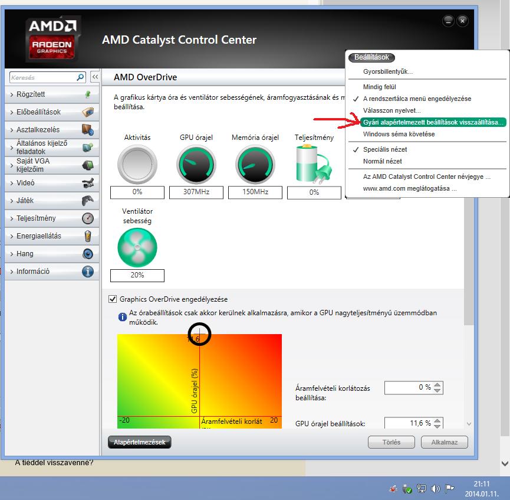The height and width of the screenshot is (500, 510).
Task: Expand the Energiaellátás category
Action: 52,236
